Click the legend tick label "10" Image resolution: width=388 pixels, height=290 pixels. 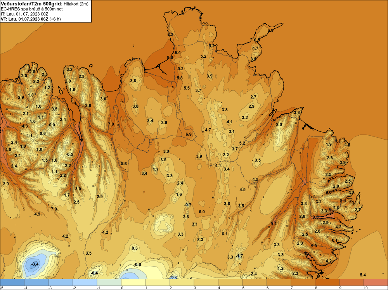tap(366, 288)
